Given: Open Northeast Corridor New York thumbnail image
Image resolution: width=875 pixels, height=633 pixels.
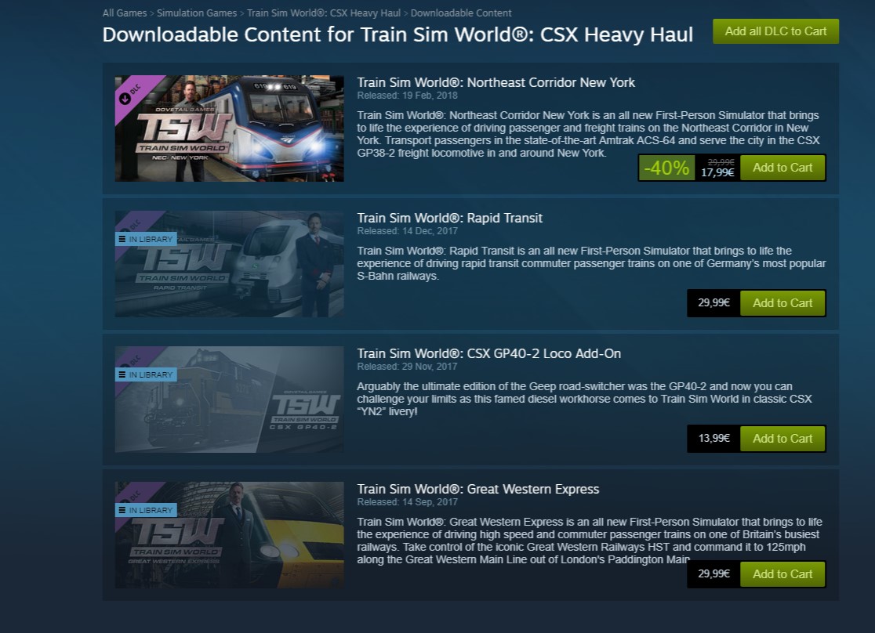Looking at the screenshot, I should click(230, 128).
